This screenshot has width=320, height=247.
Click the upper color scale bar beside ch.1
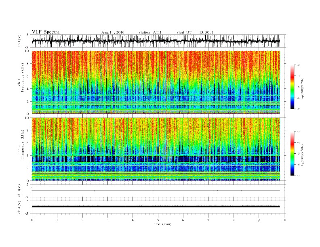coord(292,87)
